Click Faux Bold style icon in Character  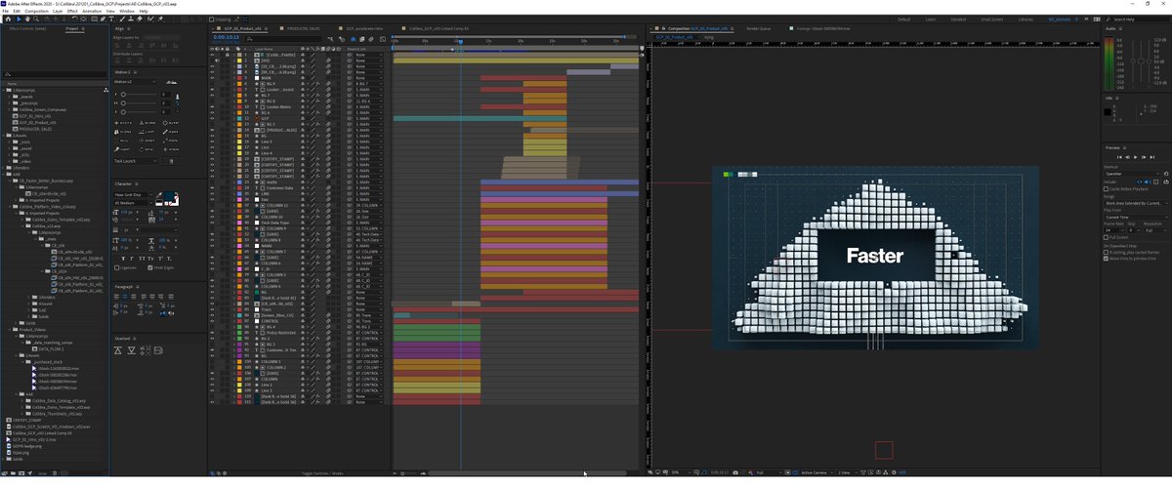coord(123,259)
